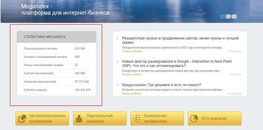Click the Пользователей в системе label
Screen dimensions: 263x130
[41, 49]
